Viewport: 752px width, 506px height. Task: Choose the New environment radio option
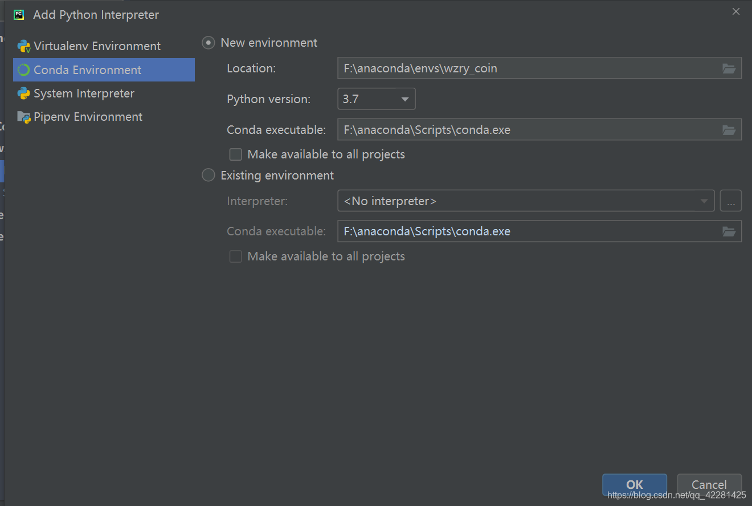[x=209, y=43]
